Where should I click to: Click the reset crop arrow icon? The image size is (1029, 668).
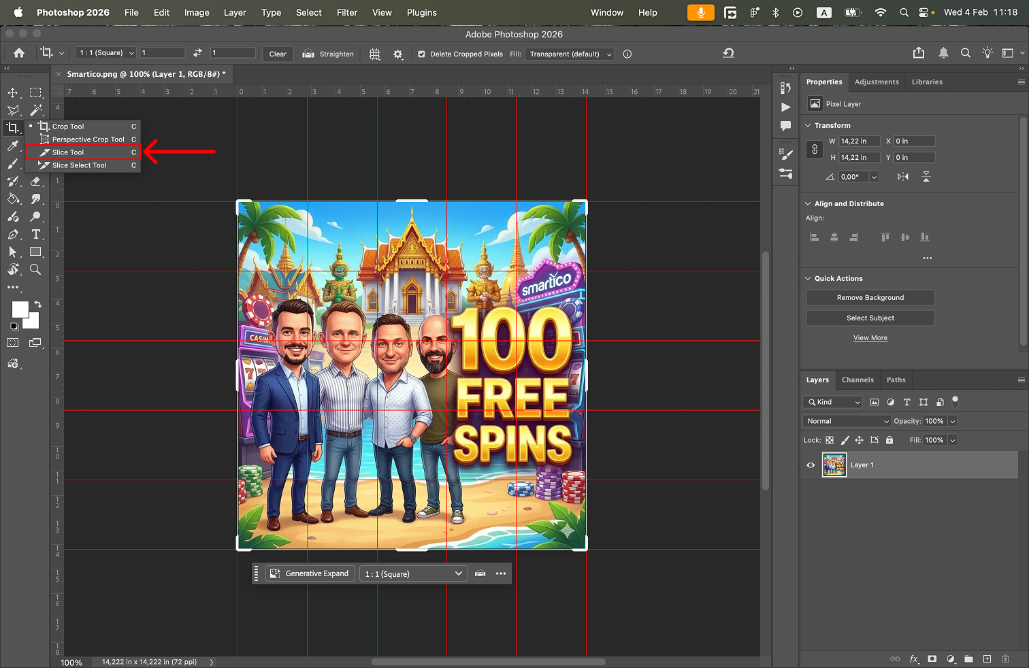click(728, 53)
